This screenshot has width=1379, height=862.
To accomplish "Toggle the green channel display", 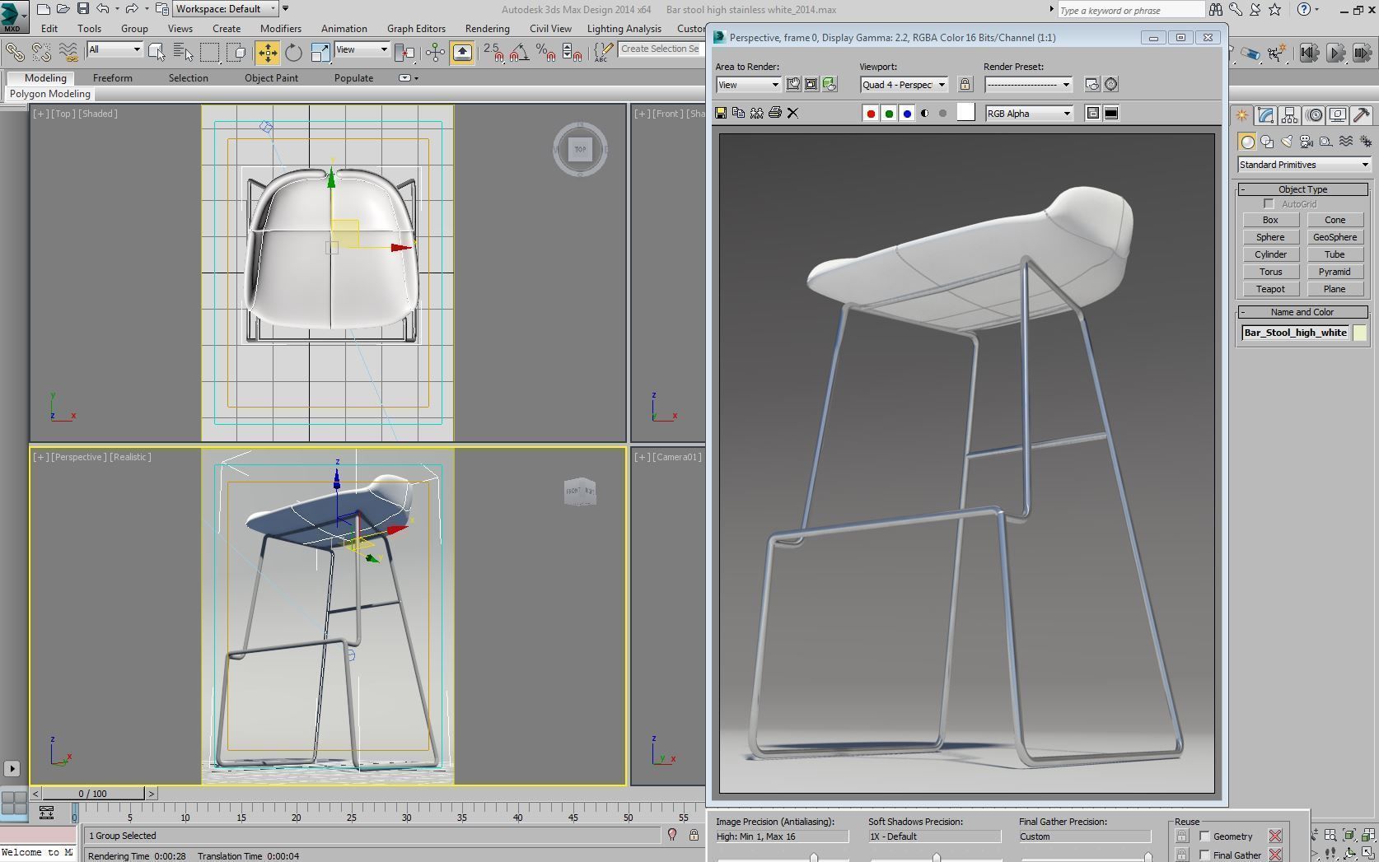I will point(889,114).
